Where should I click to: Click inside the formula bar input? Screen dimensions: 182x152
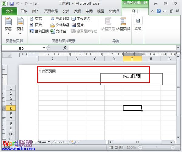(121, 48)
